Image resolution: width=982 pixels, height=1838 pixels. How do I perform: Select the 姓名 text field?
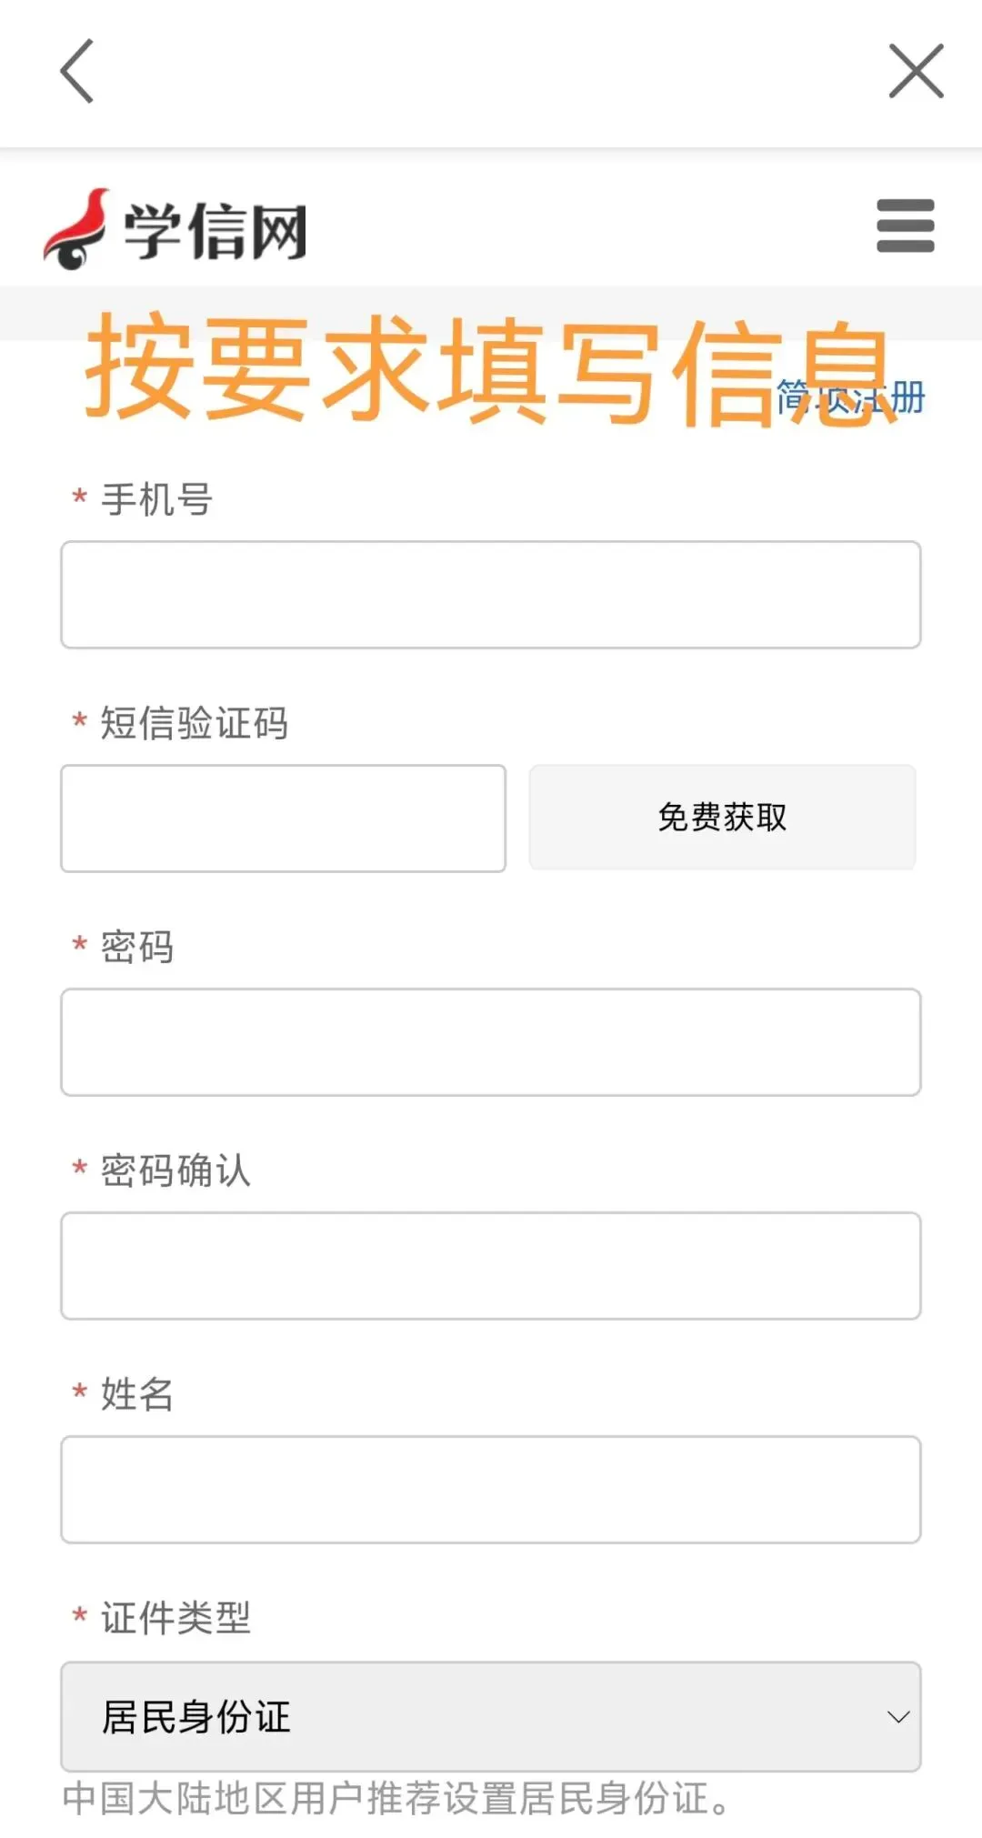pos(491,1490)
